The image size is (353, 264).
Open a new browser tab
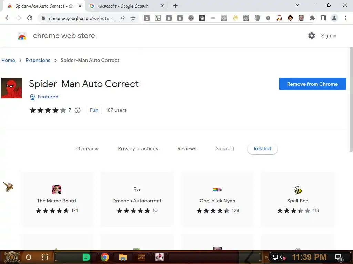pyautogui.click(x=175, y=6)
